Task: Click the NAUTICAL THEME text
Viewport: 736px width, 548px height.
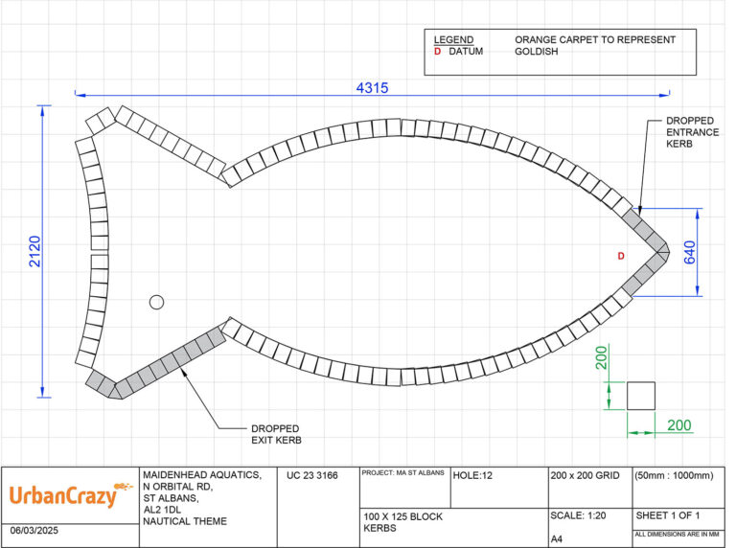Action: [x=185, y=521]
